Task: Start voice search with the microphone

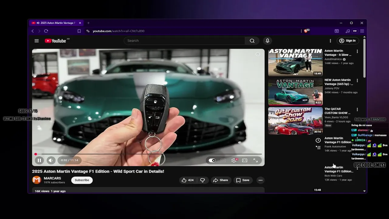Action: (x=267, y=41)
